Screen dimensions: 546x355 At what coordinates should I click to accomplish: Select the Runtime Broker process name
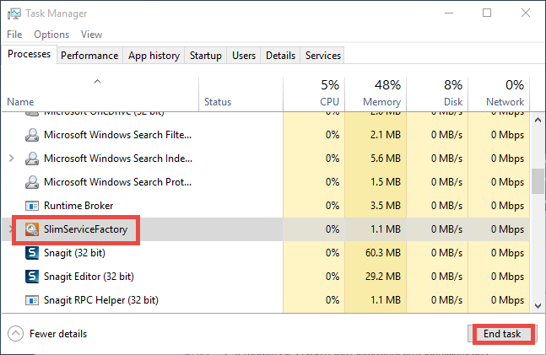click(x=78, y=206)
